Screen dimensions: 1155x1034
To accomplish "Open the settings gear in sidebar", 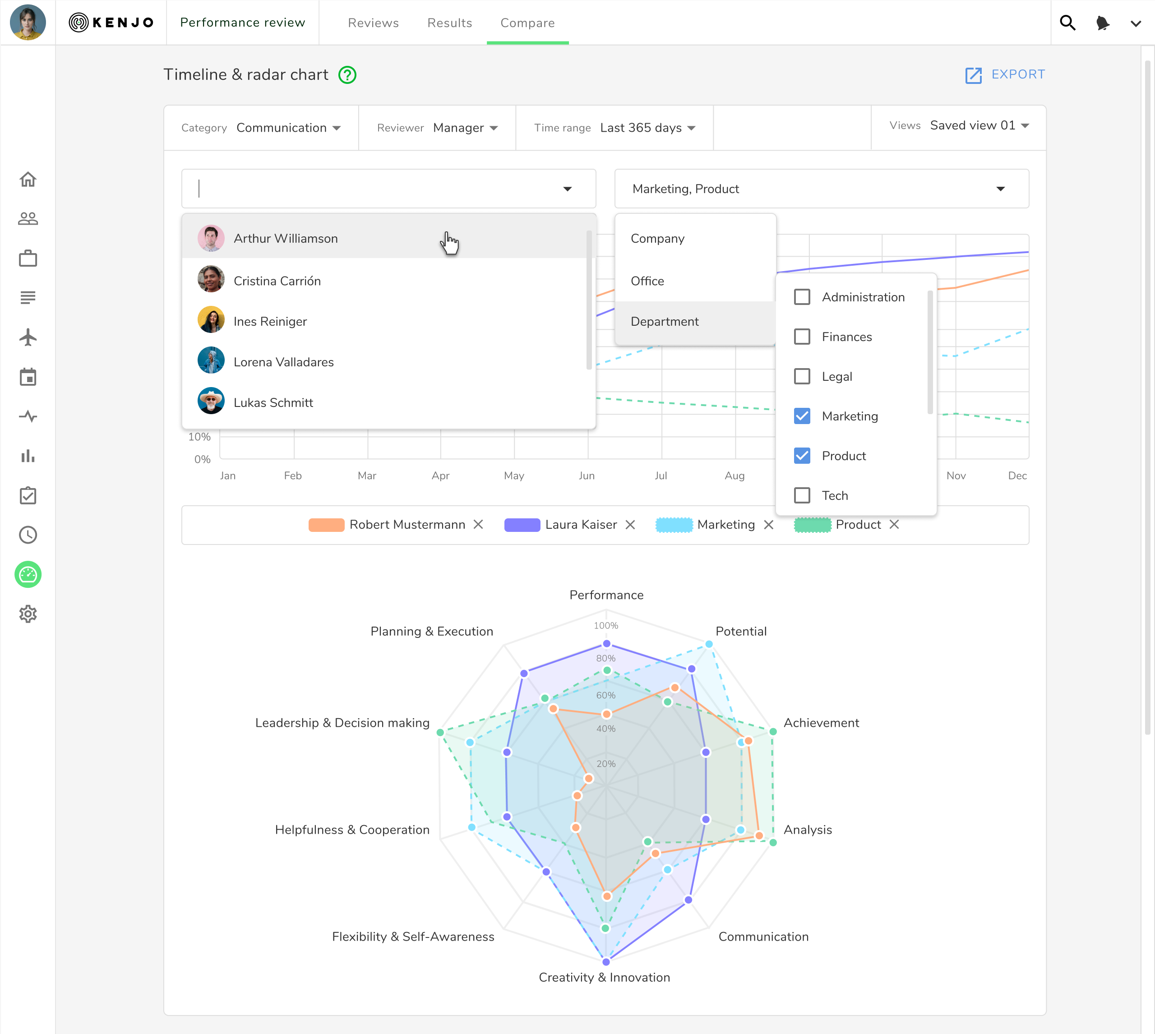I will coord(28,614).
